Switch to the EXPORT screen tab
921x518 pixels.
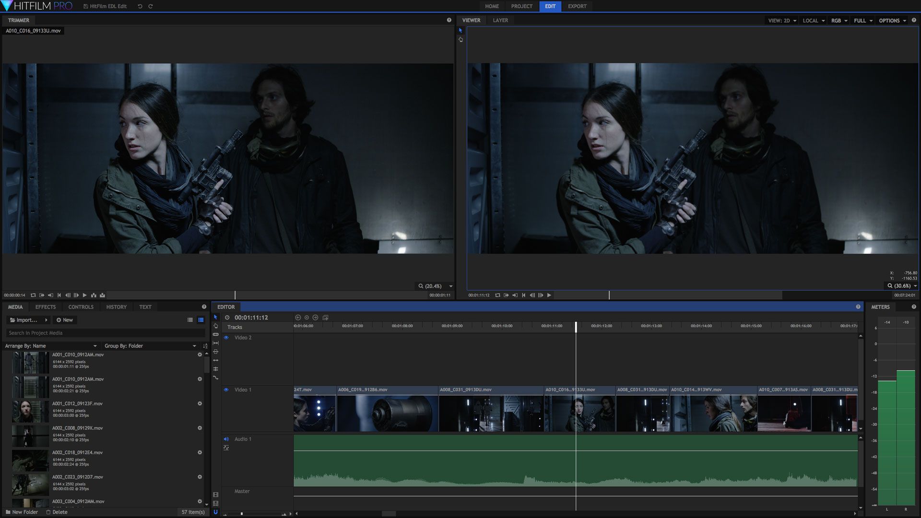click(x=577, y=6)
